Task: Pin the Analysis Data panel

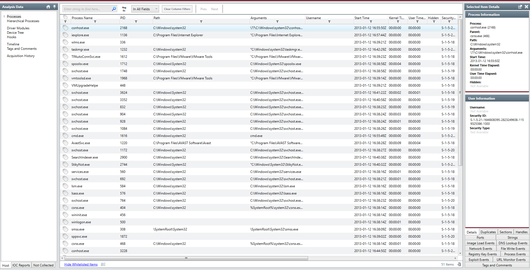Action: 54,7
